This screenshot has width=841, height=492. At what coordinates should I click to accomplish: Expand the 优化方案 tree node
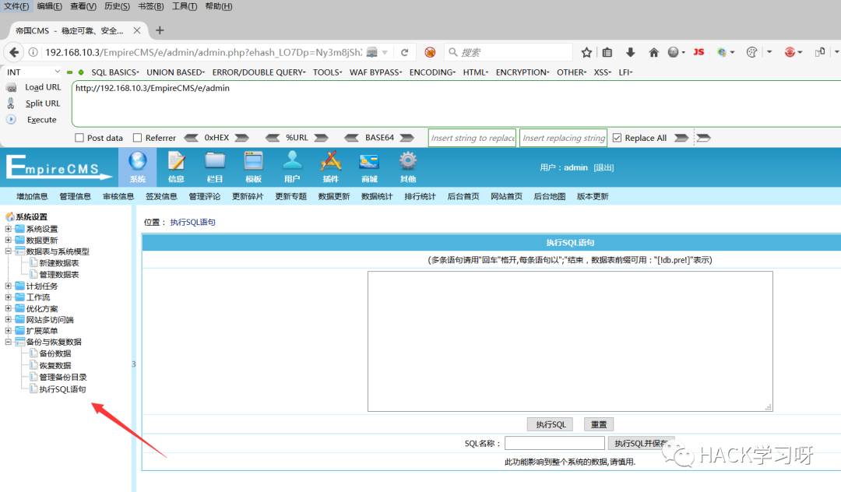(x=8, y=308)
